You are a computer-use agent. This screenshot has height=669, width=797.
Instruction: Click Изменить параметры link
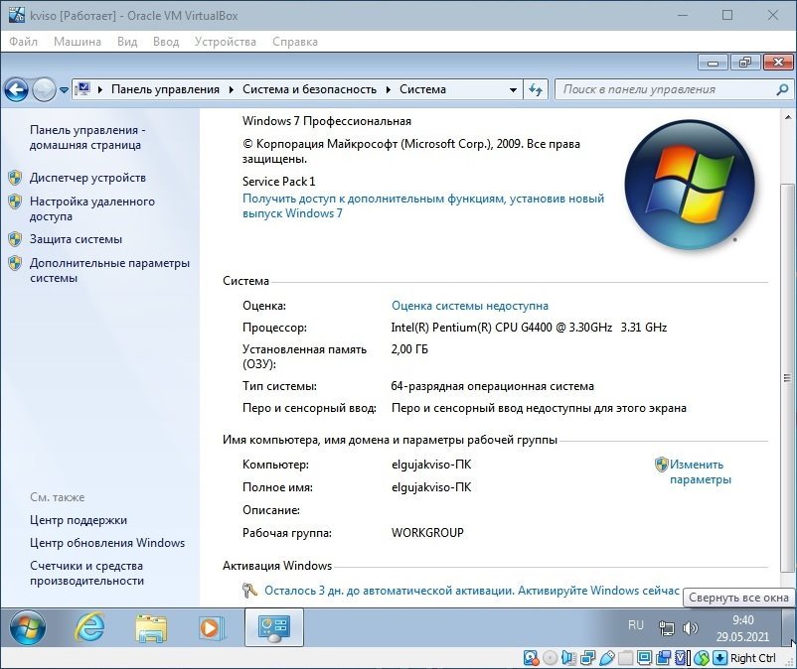click(x=699, y=471)
